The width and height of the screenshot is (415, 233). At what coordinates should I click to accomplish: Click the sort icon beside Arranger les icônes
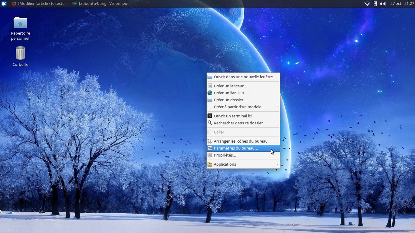[210, 141]
